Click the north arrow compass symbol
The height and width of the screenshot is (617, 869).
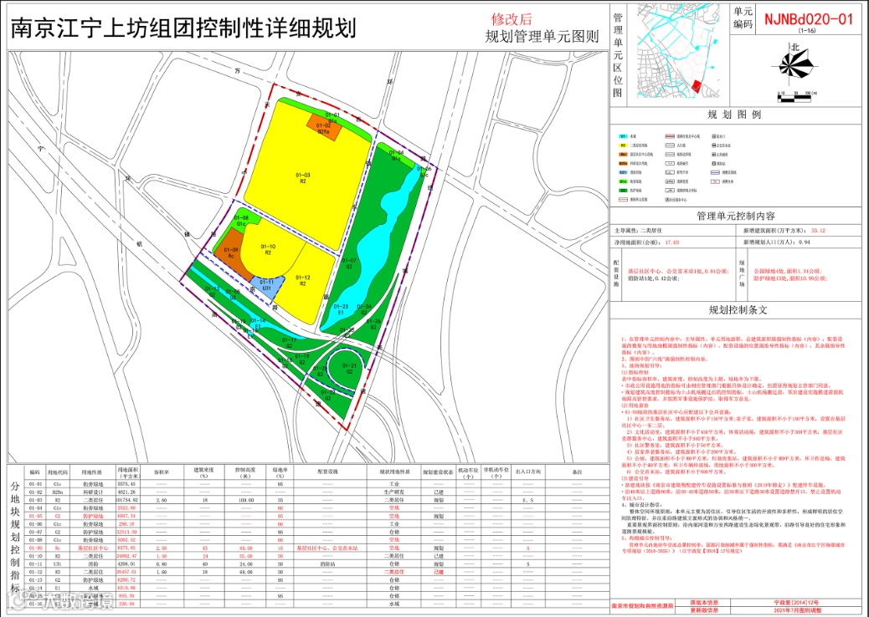pos(794,64)
